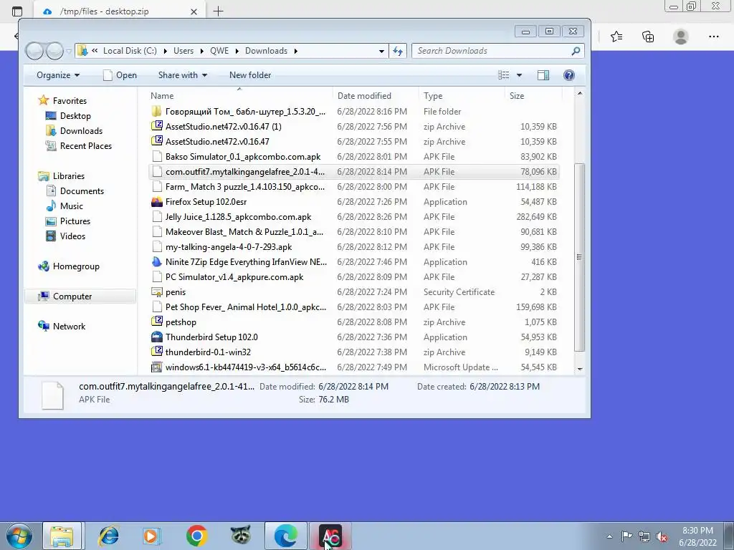Viewport: 734px width, 550px height.
Task: Expand arrow after QWE breadcrumb
Action: tap(237, 51)
